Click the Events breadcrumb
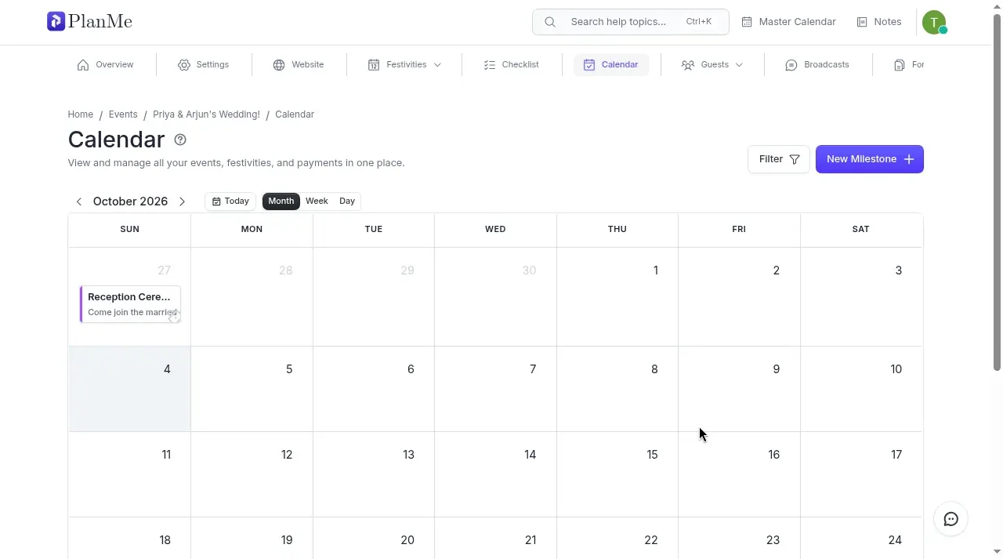Viewport: 1003px width, 559px height. tap(123, 114)
